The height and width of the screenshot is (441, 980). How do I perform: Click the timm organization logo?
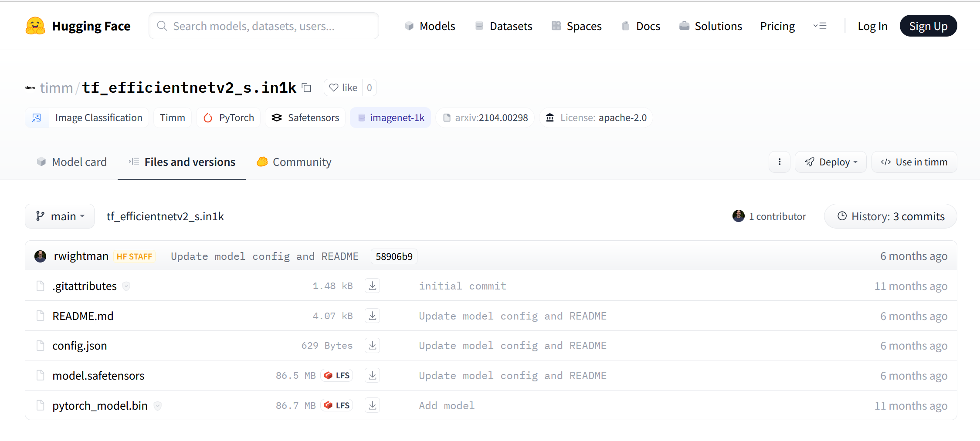click(x=30, y=88)
